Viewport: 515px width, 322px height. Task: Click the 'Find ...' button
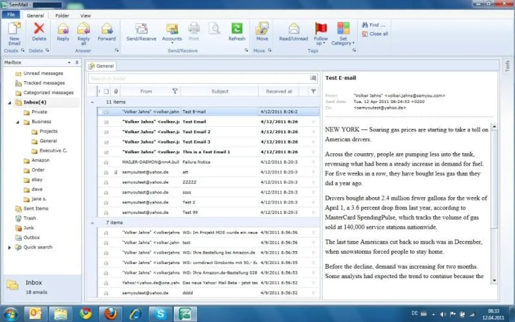click(x=372, y=26)
